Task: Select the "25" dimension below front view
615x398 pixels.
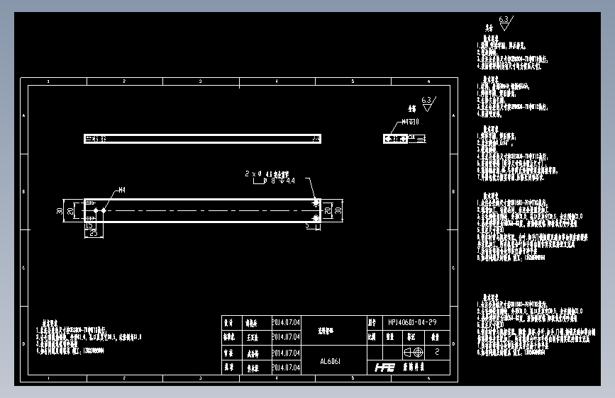Action: (x=94, y=233)
